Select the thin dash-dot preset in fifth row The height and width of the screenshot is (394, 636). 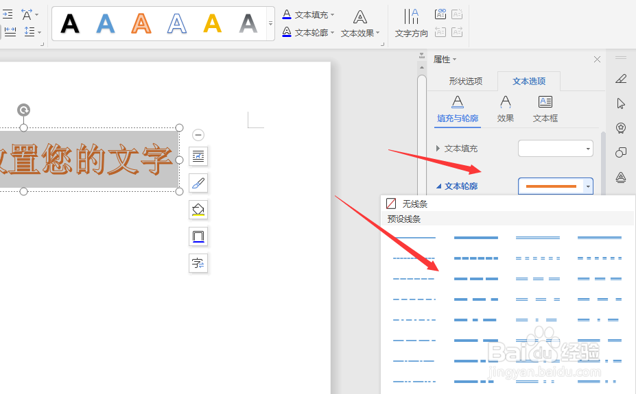(414, 320)
